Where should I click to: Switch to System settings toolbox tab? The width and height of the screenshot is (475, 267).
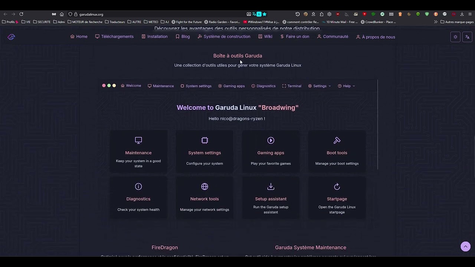[196, 86]
